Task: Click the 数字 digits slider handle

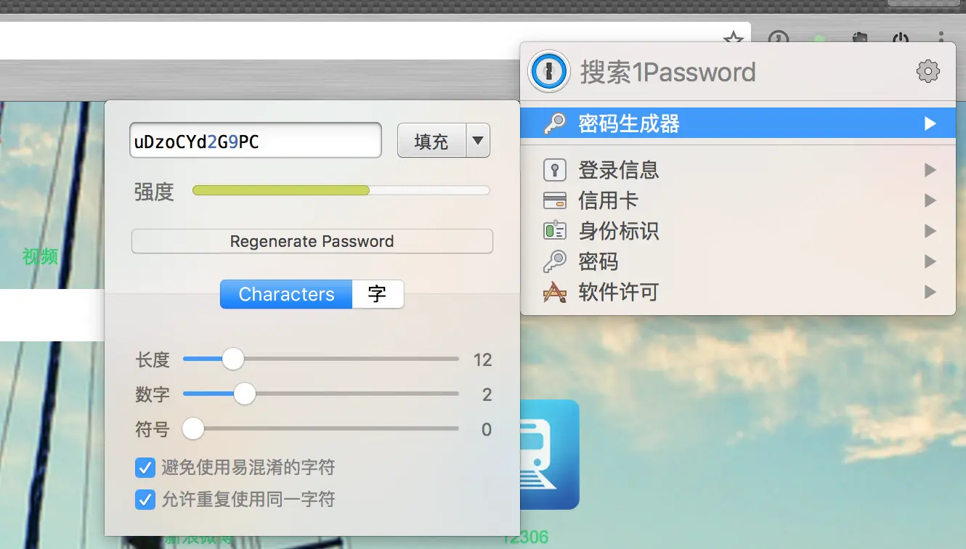Action: [245, 394]
